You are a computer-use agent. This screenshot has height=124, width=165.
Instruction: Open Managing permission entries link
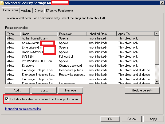23,109
